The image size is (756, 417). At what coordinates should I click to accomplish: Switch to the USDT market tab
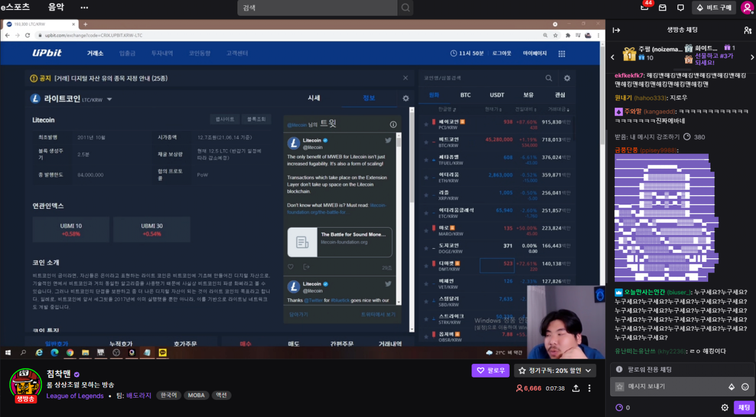pos(497,95)
